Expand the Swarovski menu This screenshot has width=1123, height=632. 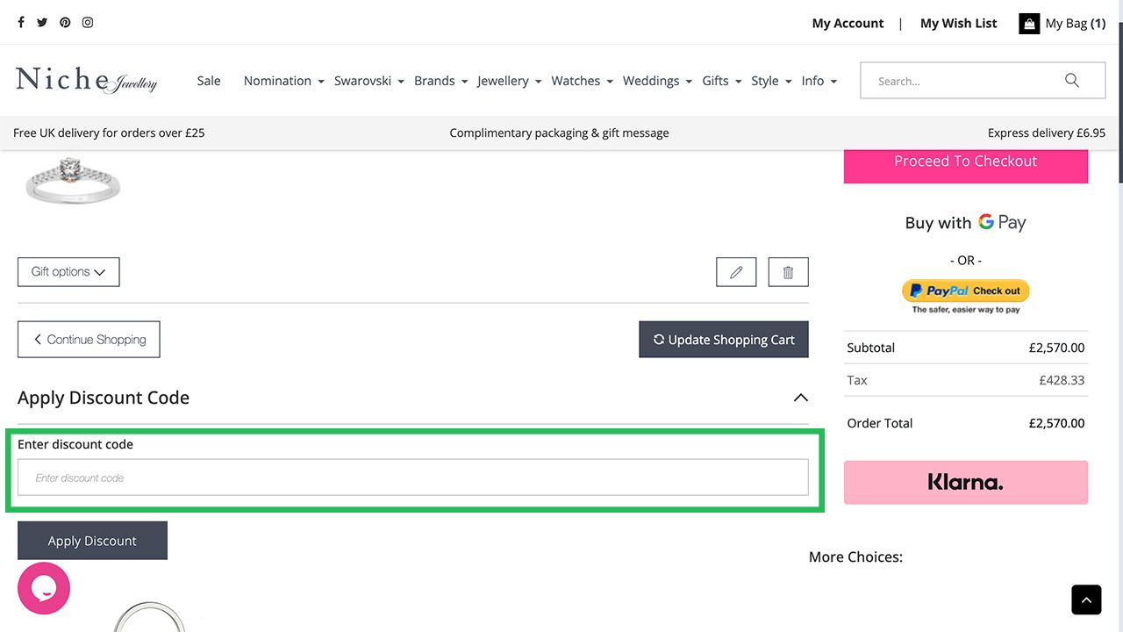[368, 81]
